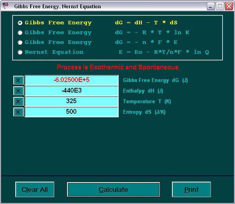Click the 'Gibbs Free Energy dG (J)' label
The image size is (235, 204).
pos(155,80)
